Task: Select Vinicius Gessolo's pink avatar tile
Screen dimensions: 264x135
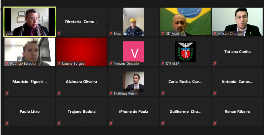Action: pyautogui.click(x=133, y=52)
